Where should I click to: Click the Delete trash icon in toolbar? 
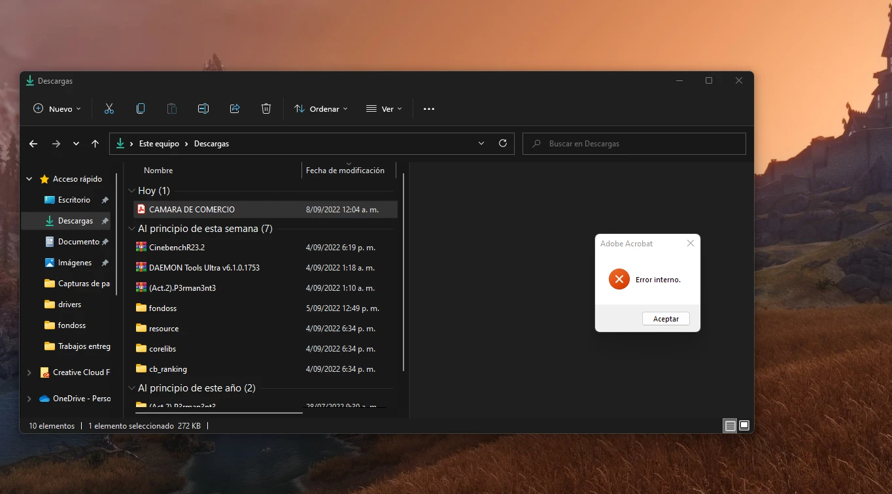[266, 108]
